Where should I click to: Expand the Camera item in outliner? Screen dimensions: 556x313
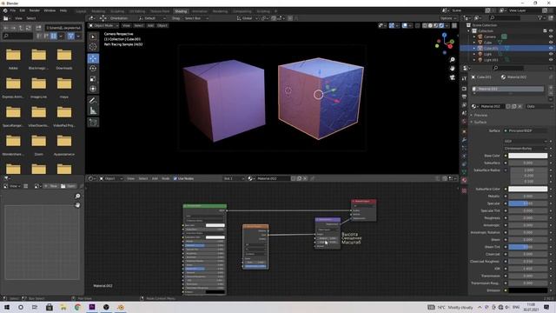coord(474,37)
